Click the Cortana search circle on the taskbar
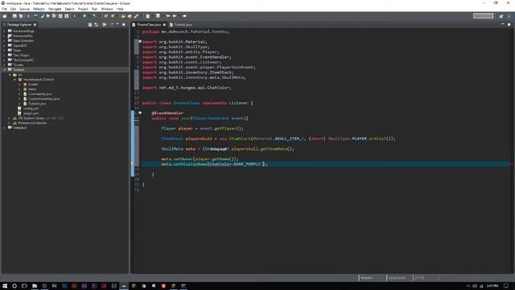This screenshot has width=515, height=290. tap(14, 286)
